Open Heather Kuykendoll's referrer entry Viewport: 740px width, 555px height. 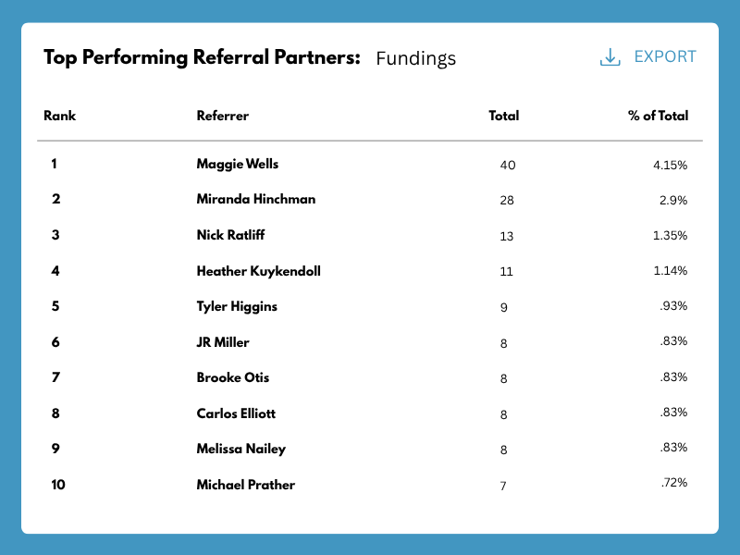click(x=259, y=271)
